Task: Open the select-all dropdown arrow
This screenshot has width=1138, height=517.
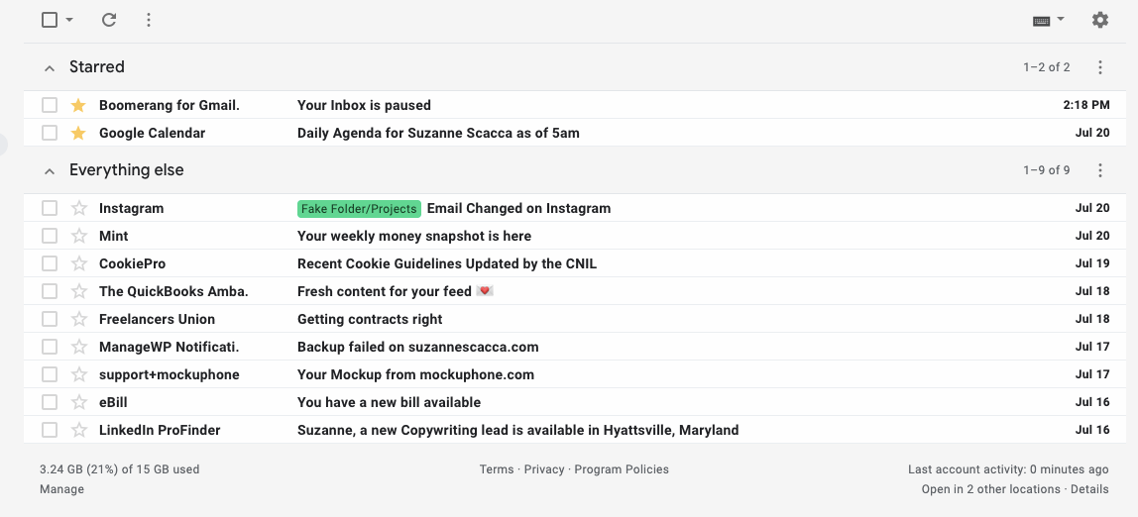Action: (x=69, y=20)
